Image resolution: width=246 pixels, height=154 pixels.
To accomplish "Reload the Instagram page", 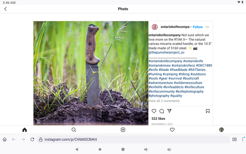I will coord(32,140).
